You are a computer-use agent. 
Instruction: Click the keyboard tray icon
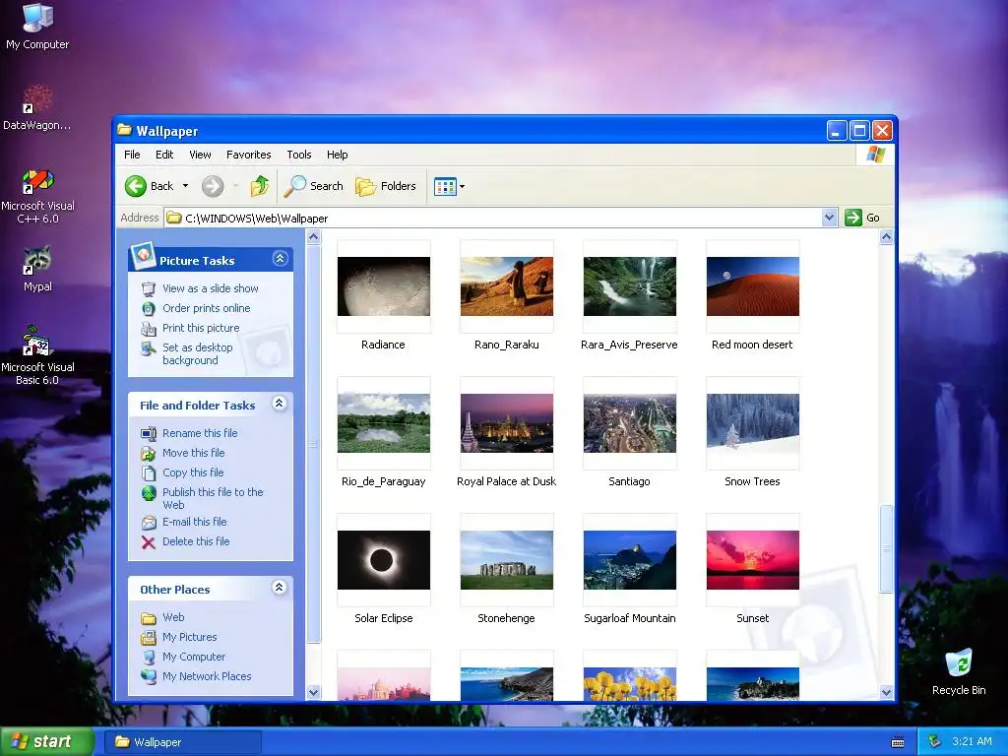pyautogui.click(x=898, y=742)
